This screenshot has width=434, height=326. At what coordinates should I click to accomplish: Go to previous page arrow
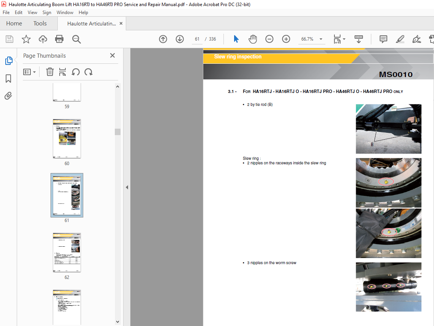(163, 39)
